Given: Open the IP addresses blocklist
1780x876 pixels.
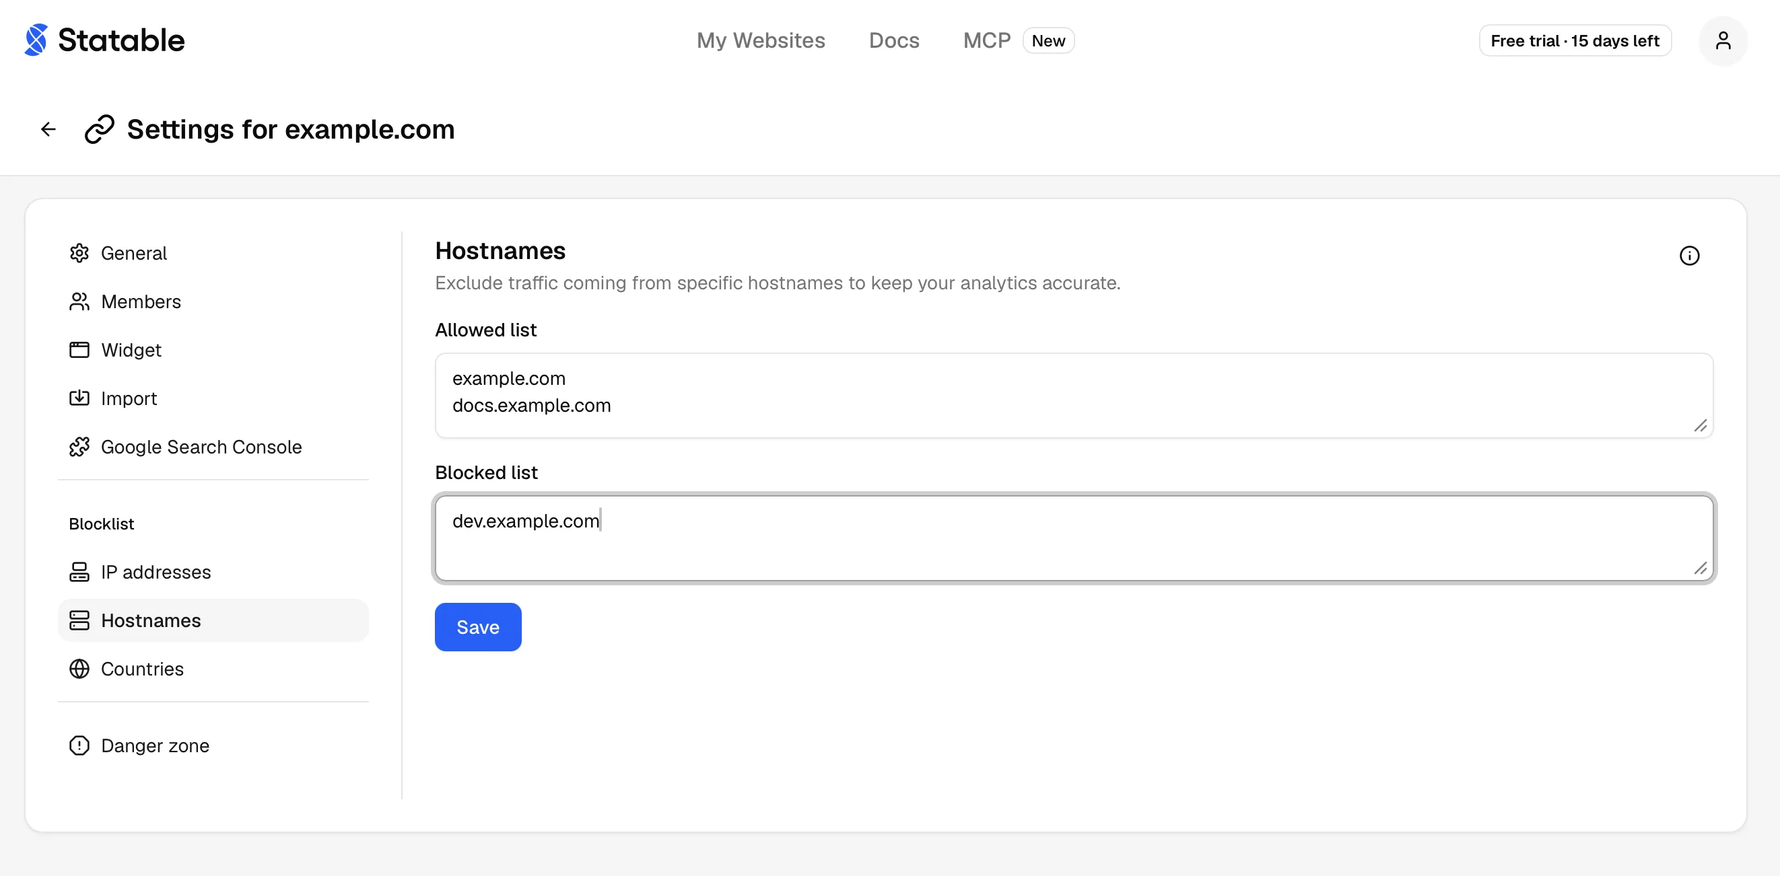Looking at the screenshot, I should (x=213, y=573).
